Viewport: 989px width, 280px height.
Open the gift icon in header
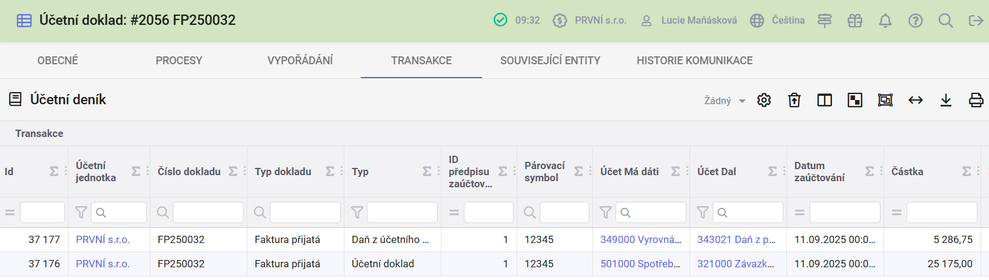[x=855, y=21]
